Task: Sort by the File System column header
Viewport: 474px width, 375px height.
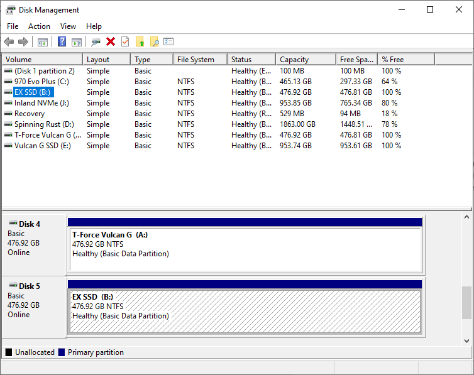Action: click(x=200, y=60)
